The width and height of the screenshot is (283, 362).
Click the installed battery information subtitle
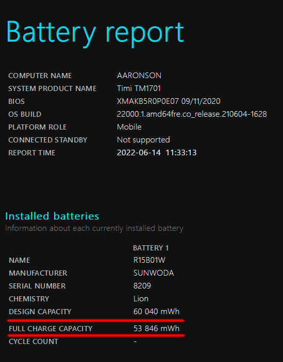click(x=94, y=228)
